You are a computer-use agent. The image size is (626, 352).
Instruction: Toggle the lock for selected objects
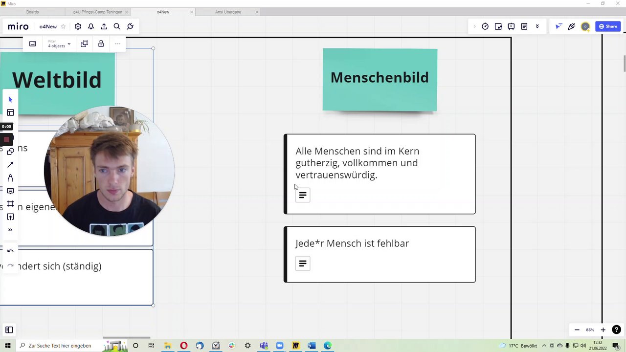tap(101, 44)
